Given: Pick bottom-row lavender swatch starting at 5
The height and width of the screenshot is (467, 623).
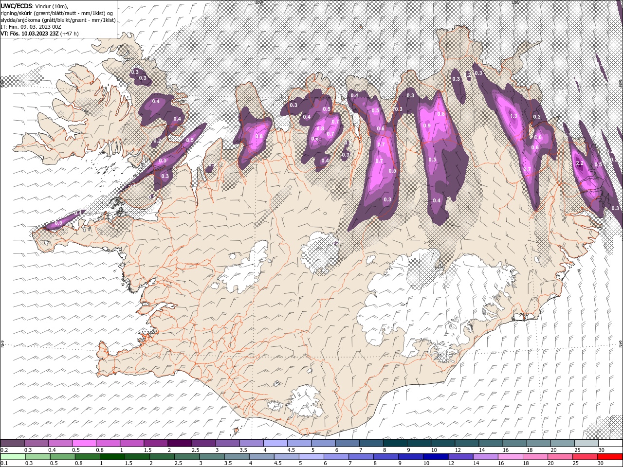Looking at the screenshot, I should (x=311, y=456).
